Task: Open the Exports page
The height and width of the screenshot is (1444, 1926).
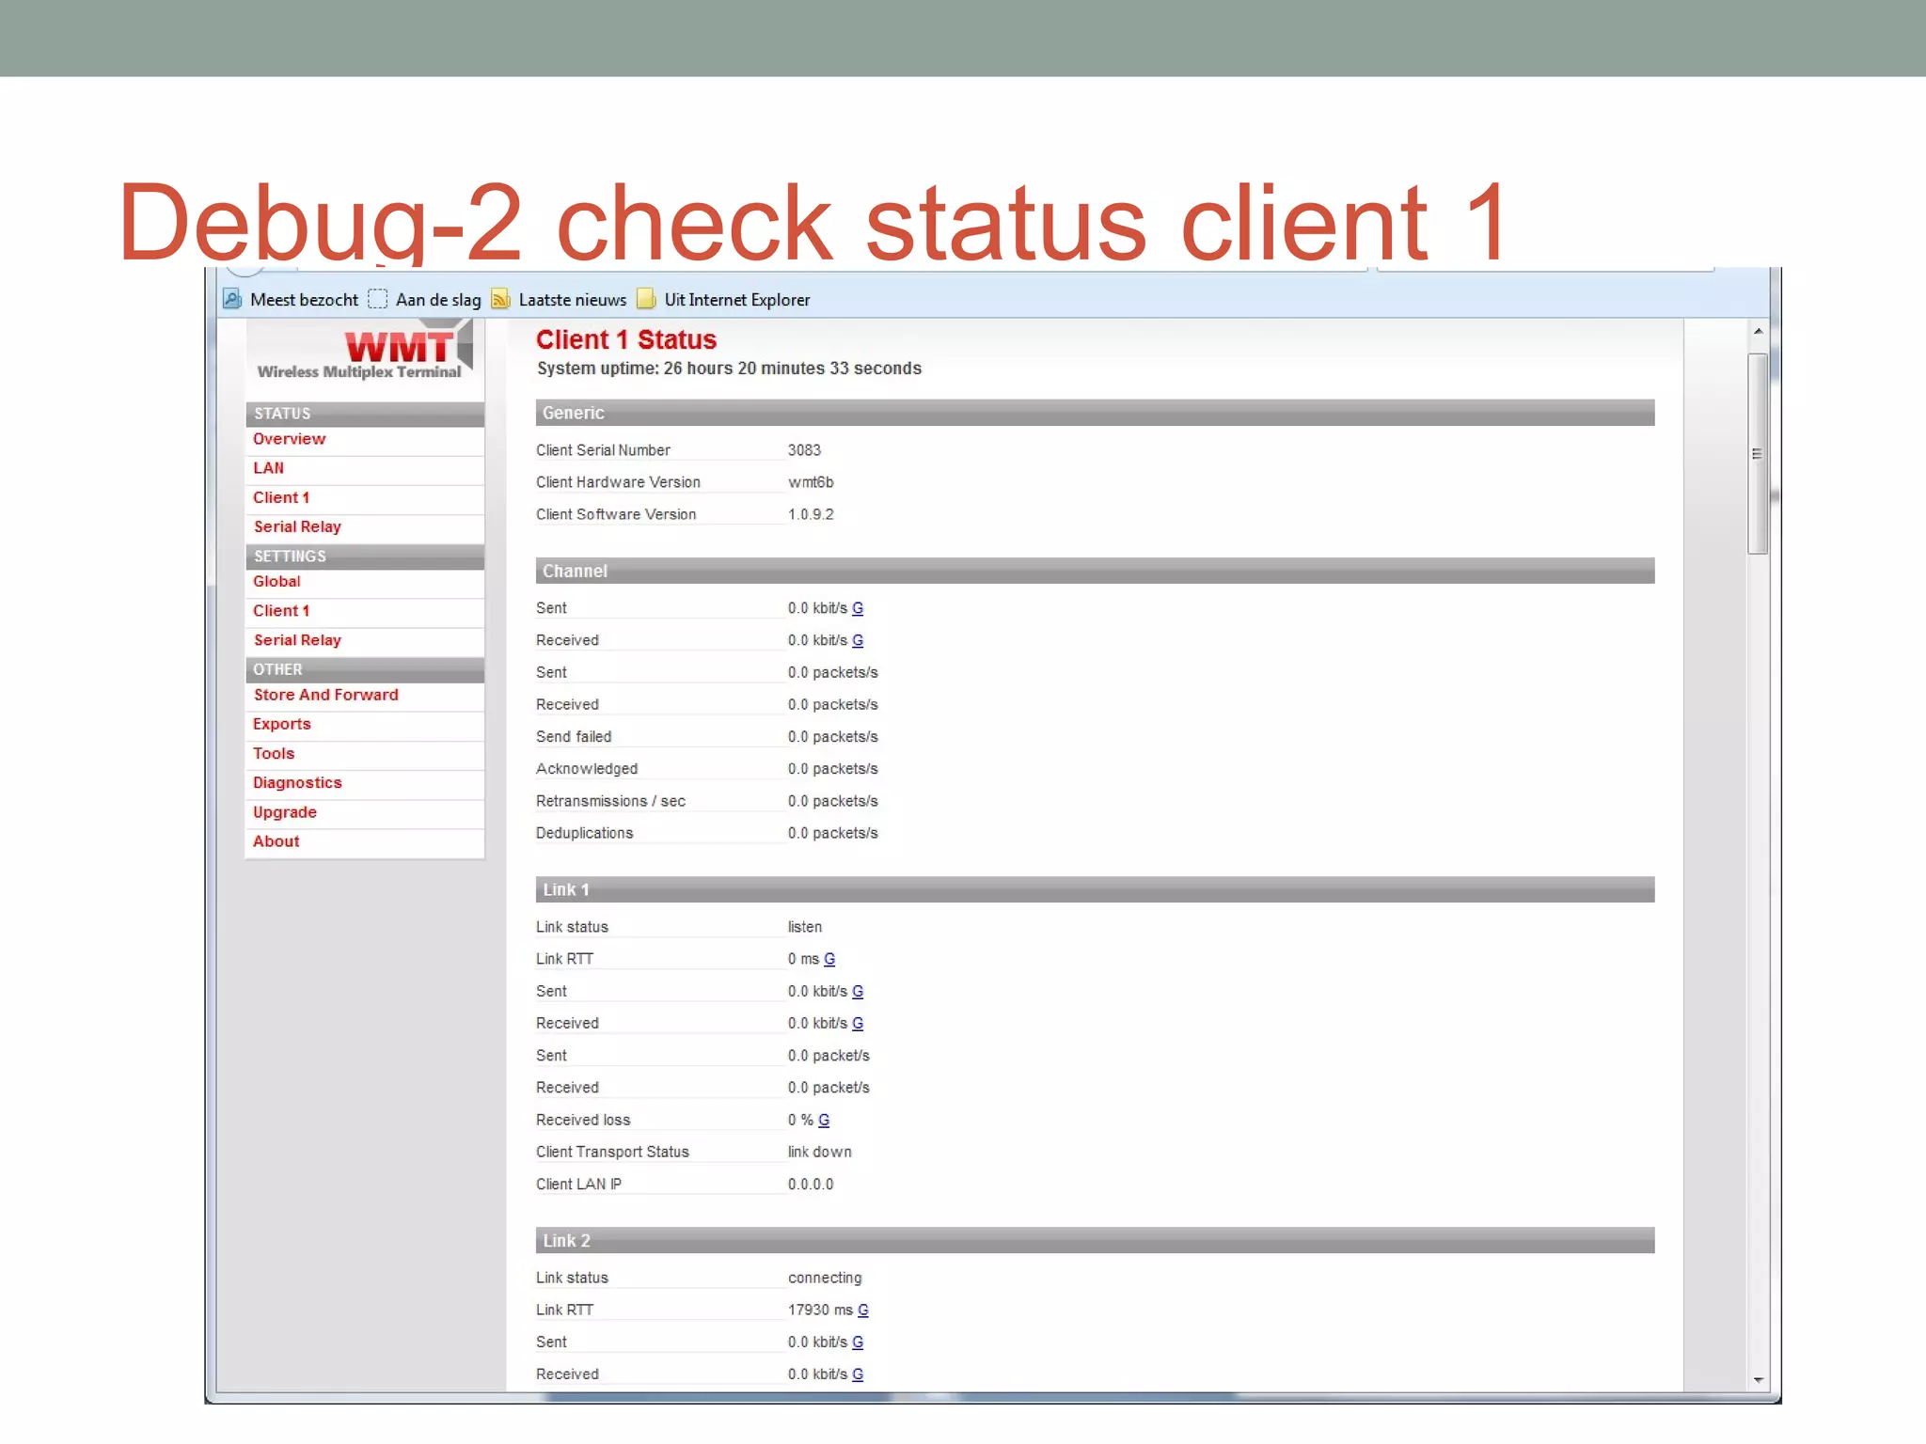Action: [x=281, y=724]
